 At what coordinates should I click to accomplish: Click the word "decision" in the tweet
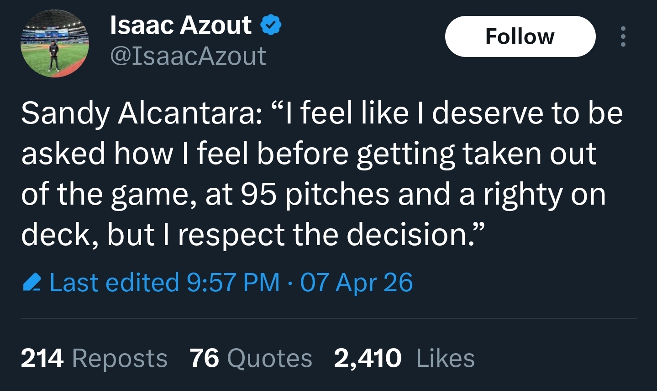pos(405,235)
